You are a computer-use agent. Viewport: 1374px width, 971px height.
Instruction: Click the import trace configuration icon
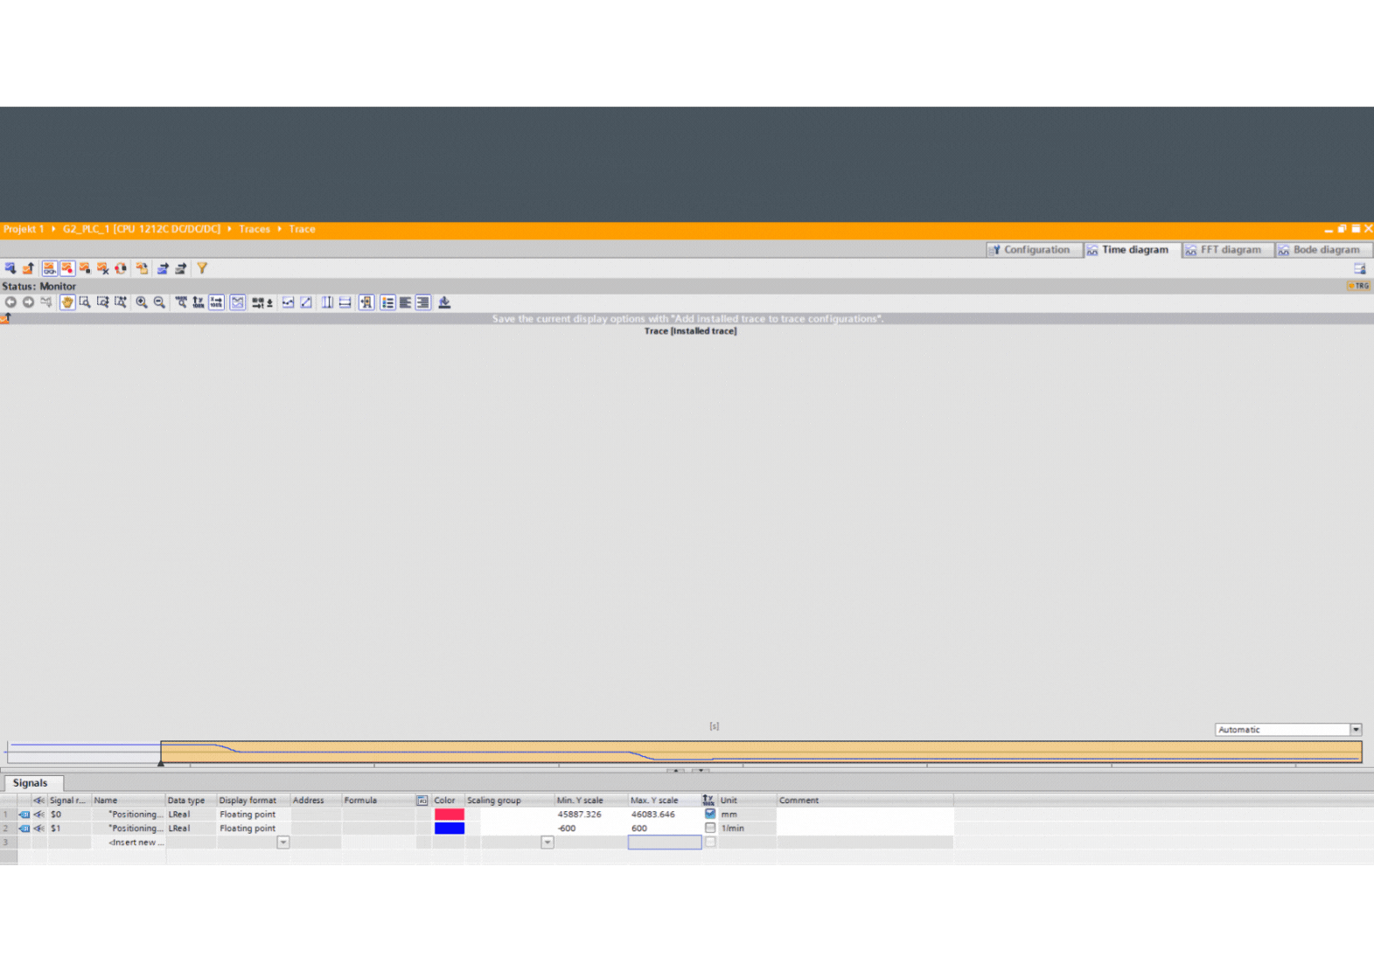coord(181,268)
